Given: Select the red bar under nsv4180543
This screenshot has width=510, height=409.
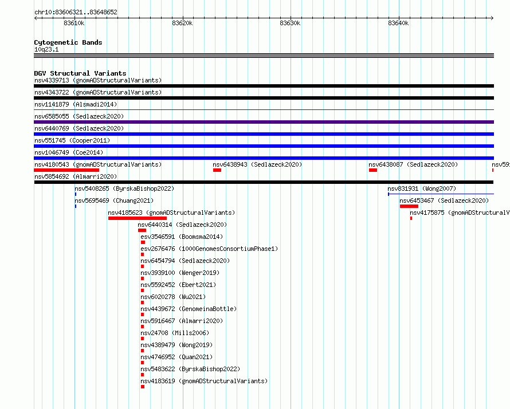Looking at the screenshot, I should pos(66,170).
